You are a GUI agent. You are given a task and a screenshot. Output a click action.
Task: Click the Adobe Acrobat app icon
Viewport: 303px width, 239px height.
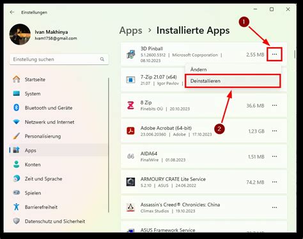130,131
